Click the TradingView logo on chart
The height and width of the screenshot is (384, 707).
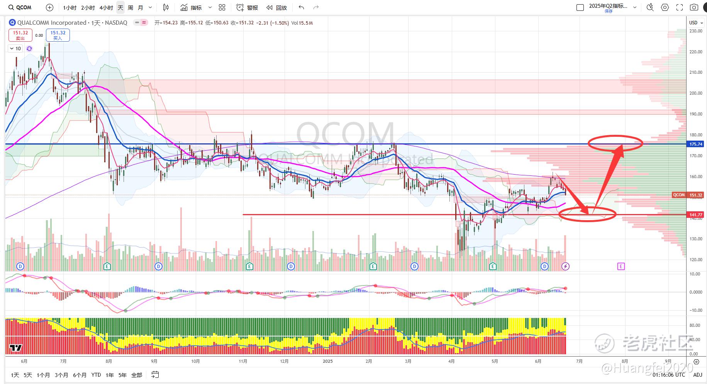pos(16,348)
